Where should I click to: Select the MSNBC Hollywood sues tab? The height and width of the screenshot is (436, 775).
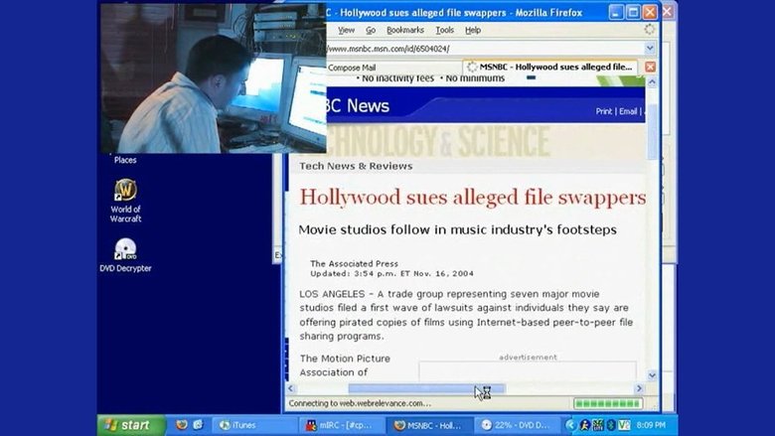[x=551, y=67]
